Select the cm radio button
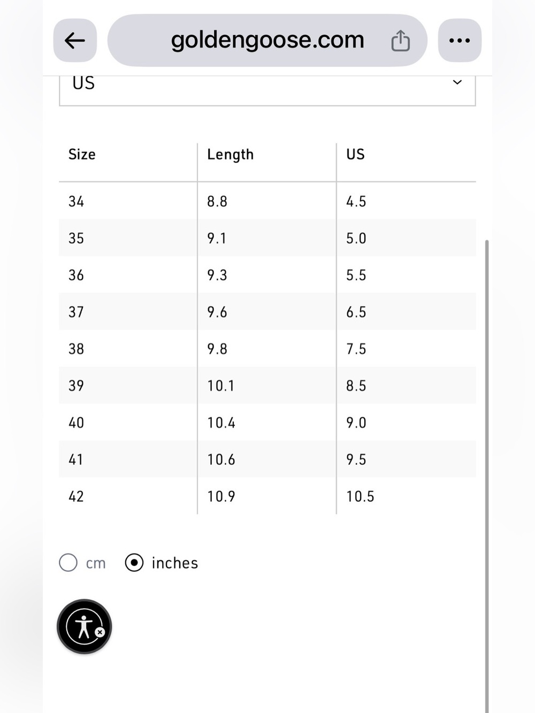The height and width of the screenshot is (713, 535). 68,563
